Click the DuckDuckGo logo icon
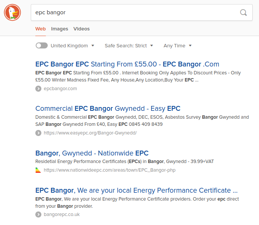This screenshot has width=259, height=225. click(12, 12)
